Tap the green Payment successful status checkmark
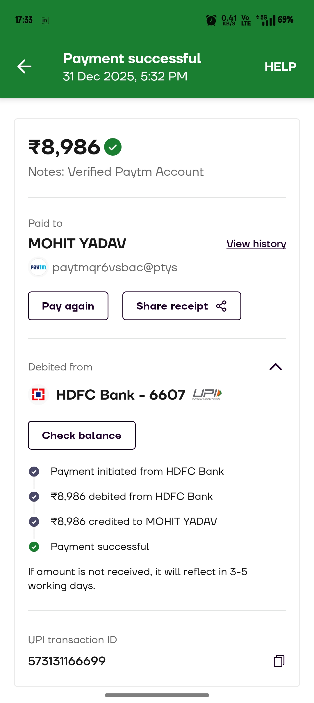Viewport: 314px width, 703px height. 34,547
